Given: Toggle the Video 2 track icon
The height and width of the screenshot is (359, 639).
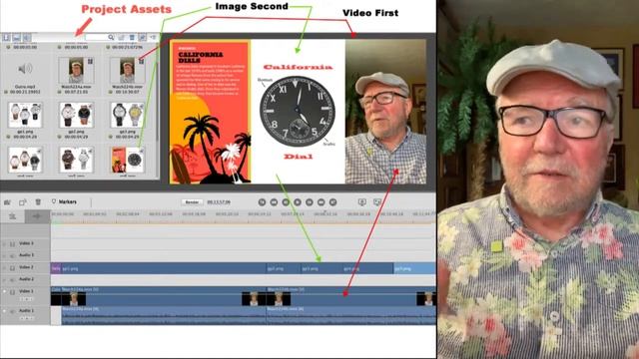Looking at the screenshot, I should coord(13,268).
